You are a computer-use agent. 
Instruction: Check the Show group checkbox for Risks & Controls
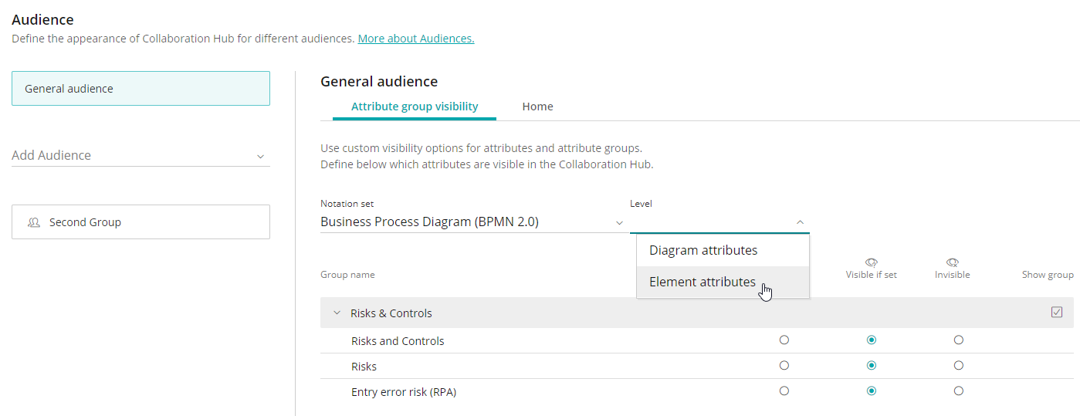click(x=1057, y=313)
